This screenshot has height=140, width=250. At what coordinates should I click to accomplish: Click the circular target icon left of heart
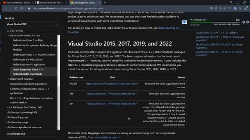coord(225,9)
